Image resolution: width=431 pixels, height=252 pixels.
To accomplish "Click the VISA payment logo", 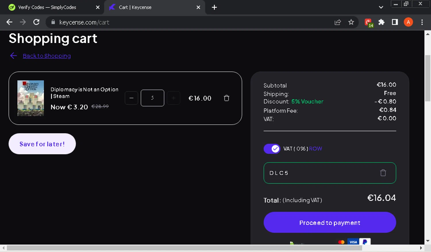I will pos(353,242).
